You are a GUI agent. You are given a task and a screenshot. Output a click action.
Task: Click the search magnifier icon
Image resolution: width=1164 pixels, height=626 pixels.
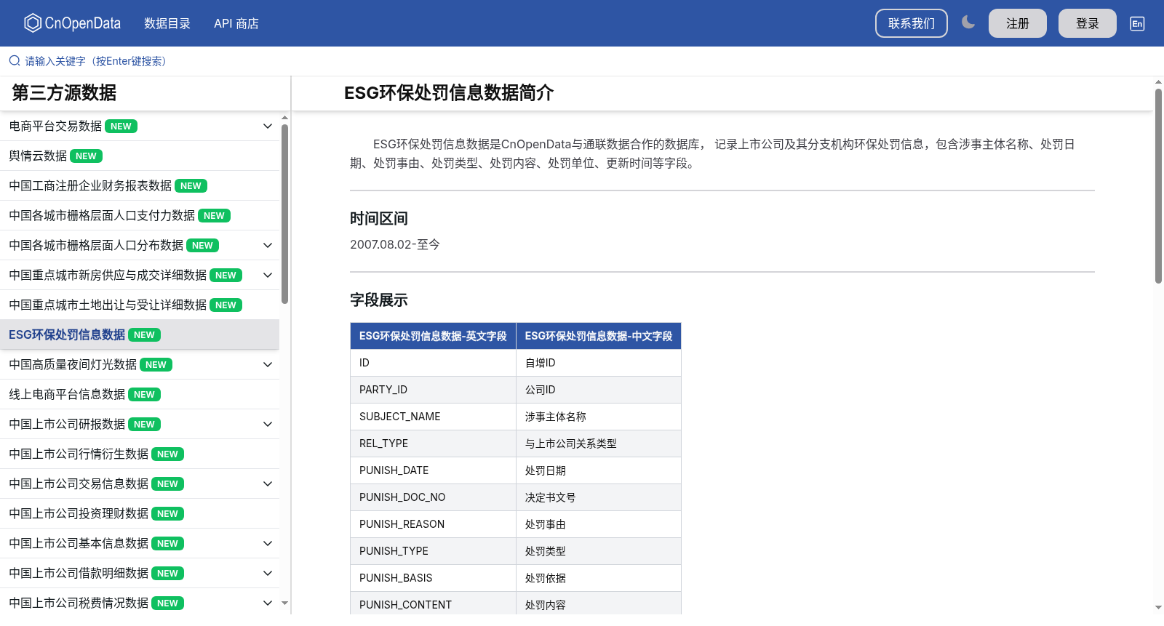pyautogui.click(x=15, y=61)
